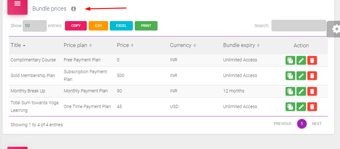The height and width of the screenshot is (149, 340).
Task: Export the table as CSV
Action: (x=98, y=26)
